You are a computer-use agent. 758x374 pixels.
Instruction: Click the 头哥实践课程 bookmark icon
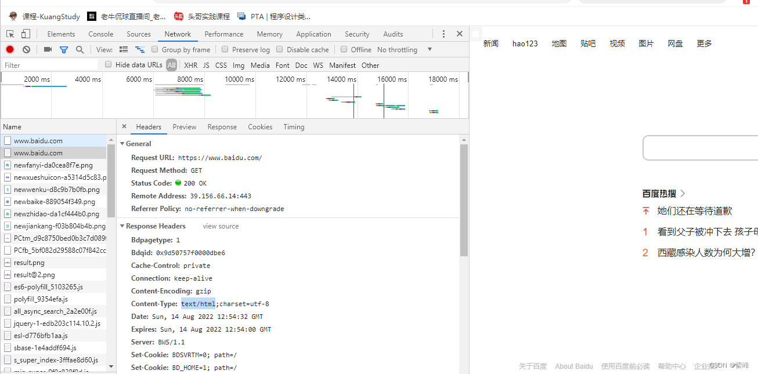click(x=179, y=16)
